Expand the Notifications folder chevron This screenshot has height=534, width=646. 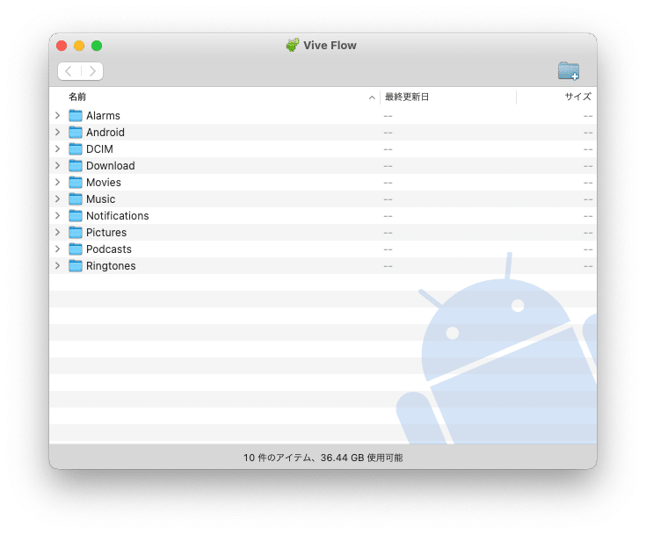[58, 216]
